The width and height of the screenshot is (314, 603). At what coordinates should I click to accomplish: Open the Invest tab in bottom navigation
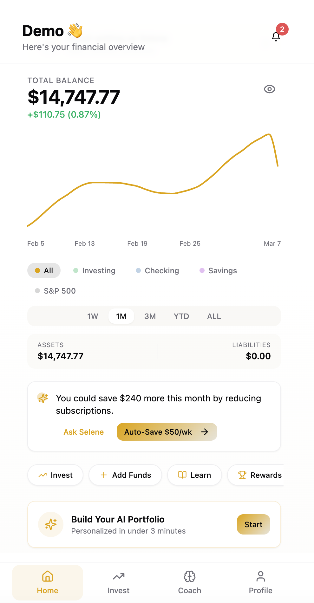click(x=119, y=582)
